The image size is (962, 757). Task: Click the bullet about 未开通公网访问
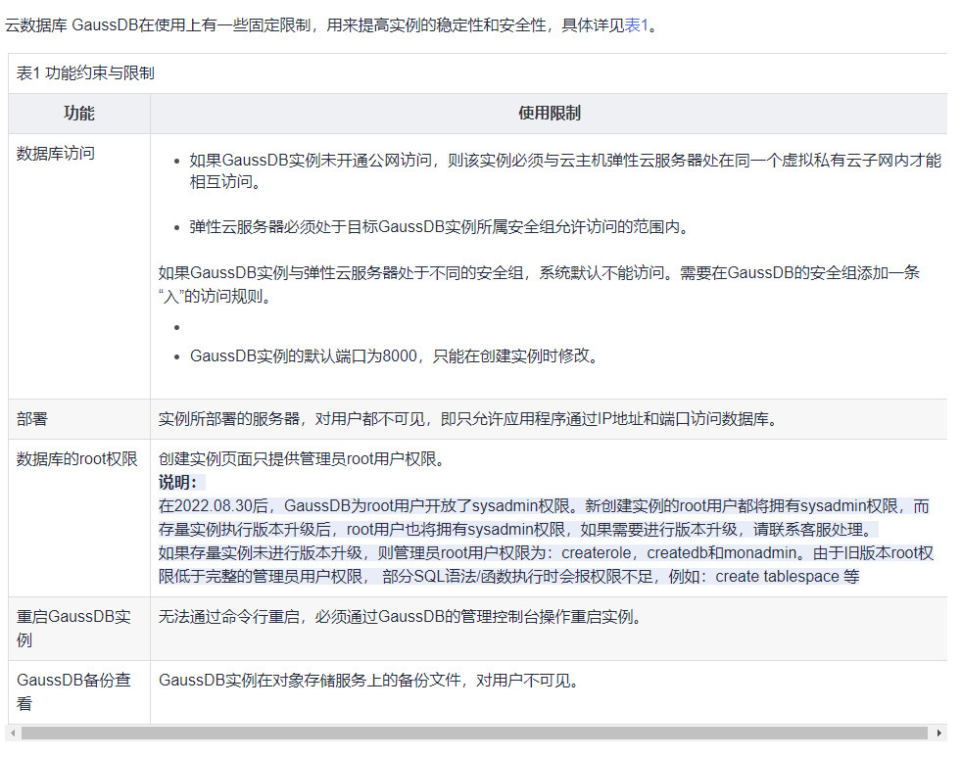coord(565,170)
